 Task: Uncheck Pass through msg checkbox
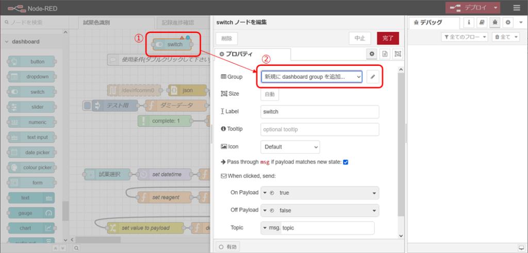click(x=346, y=162)
